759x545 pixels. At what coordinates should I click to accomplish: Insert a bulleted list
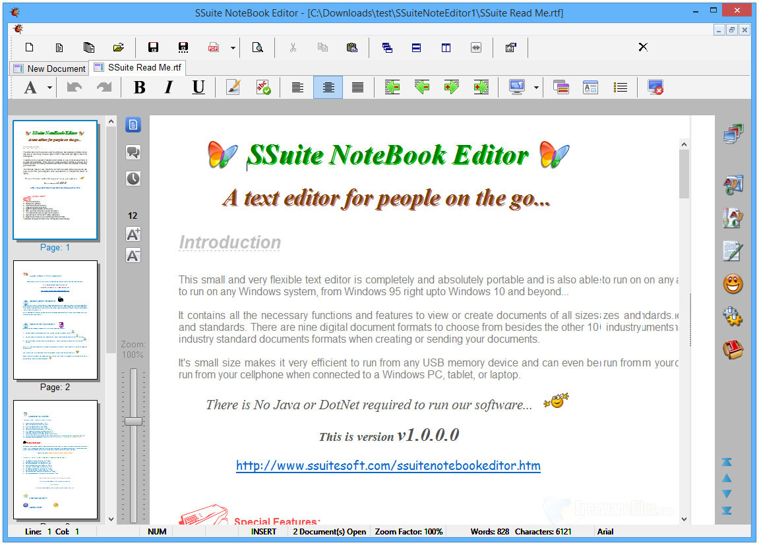click(621, 88)
